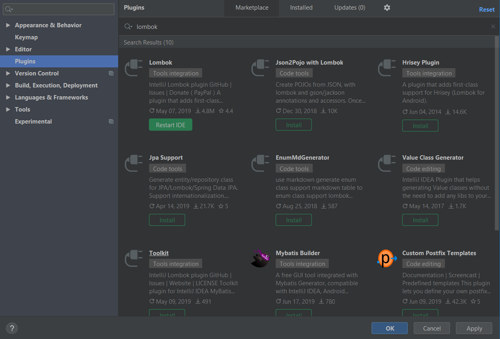Screen dimensions: 500x339
Task: Click the search magnifier in plugin search
Action: tap(128, 27)
